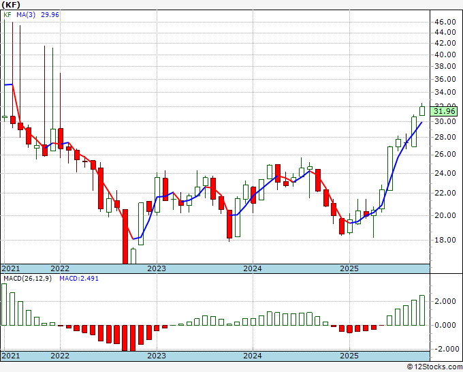The height and width of the screenshot is (372, 463).
Task: Click the 36.00 price axis label
Action: tap(445, 79)
